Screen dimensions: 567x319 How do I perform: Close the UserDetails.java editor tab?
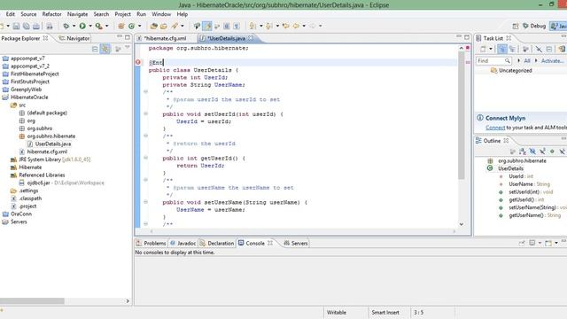[251, 38]
